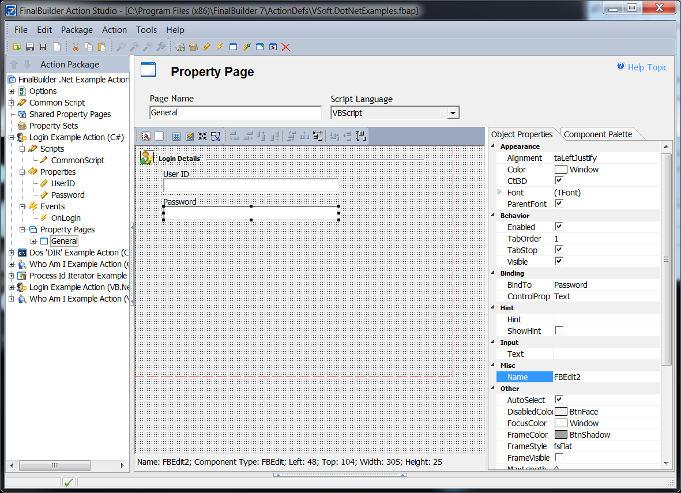Toggle the Visible property checkbox
Screen dimensions: 681x493
pyautogui.click(x=559, y=261)
